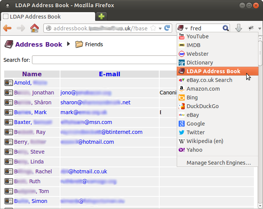This screenshot has height=209, width=263.
Task: Open the home page with the house icon
Action: click(35, 28)
